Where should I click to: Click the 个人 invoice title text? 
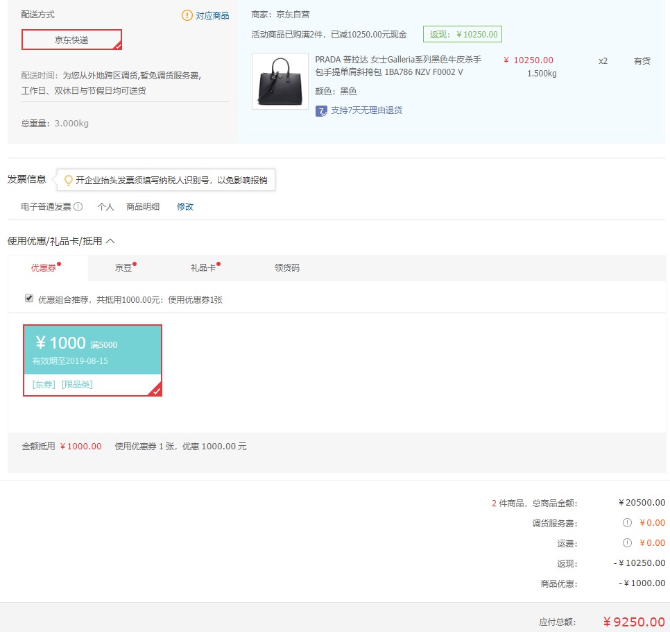pyautogui.click(x=105, y=207)
